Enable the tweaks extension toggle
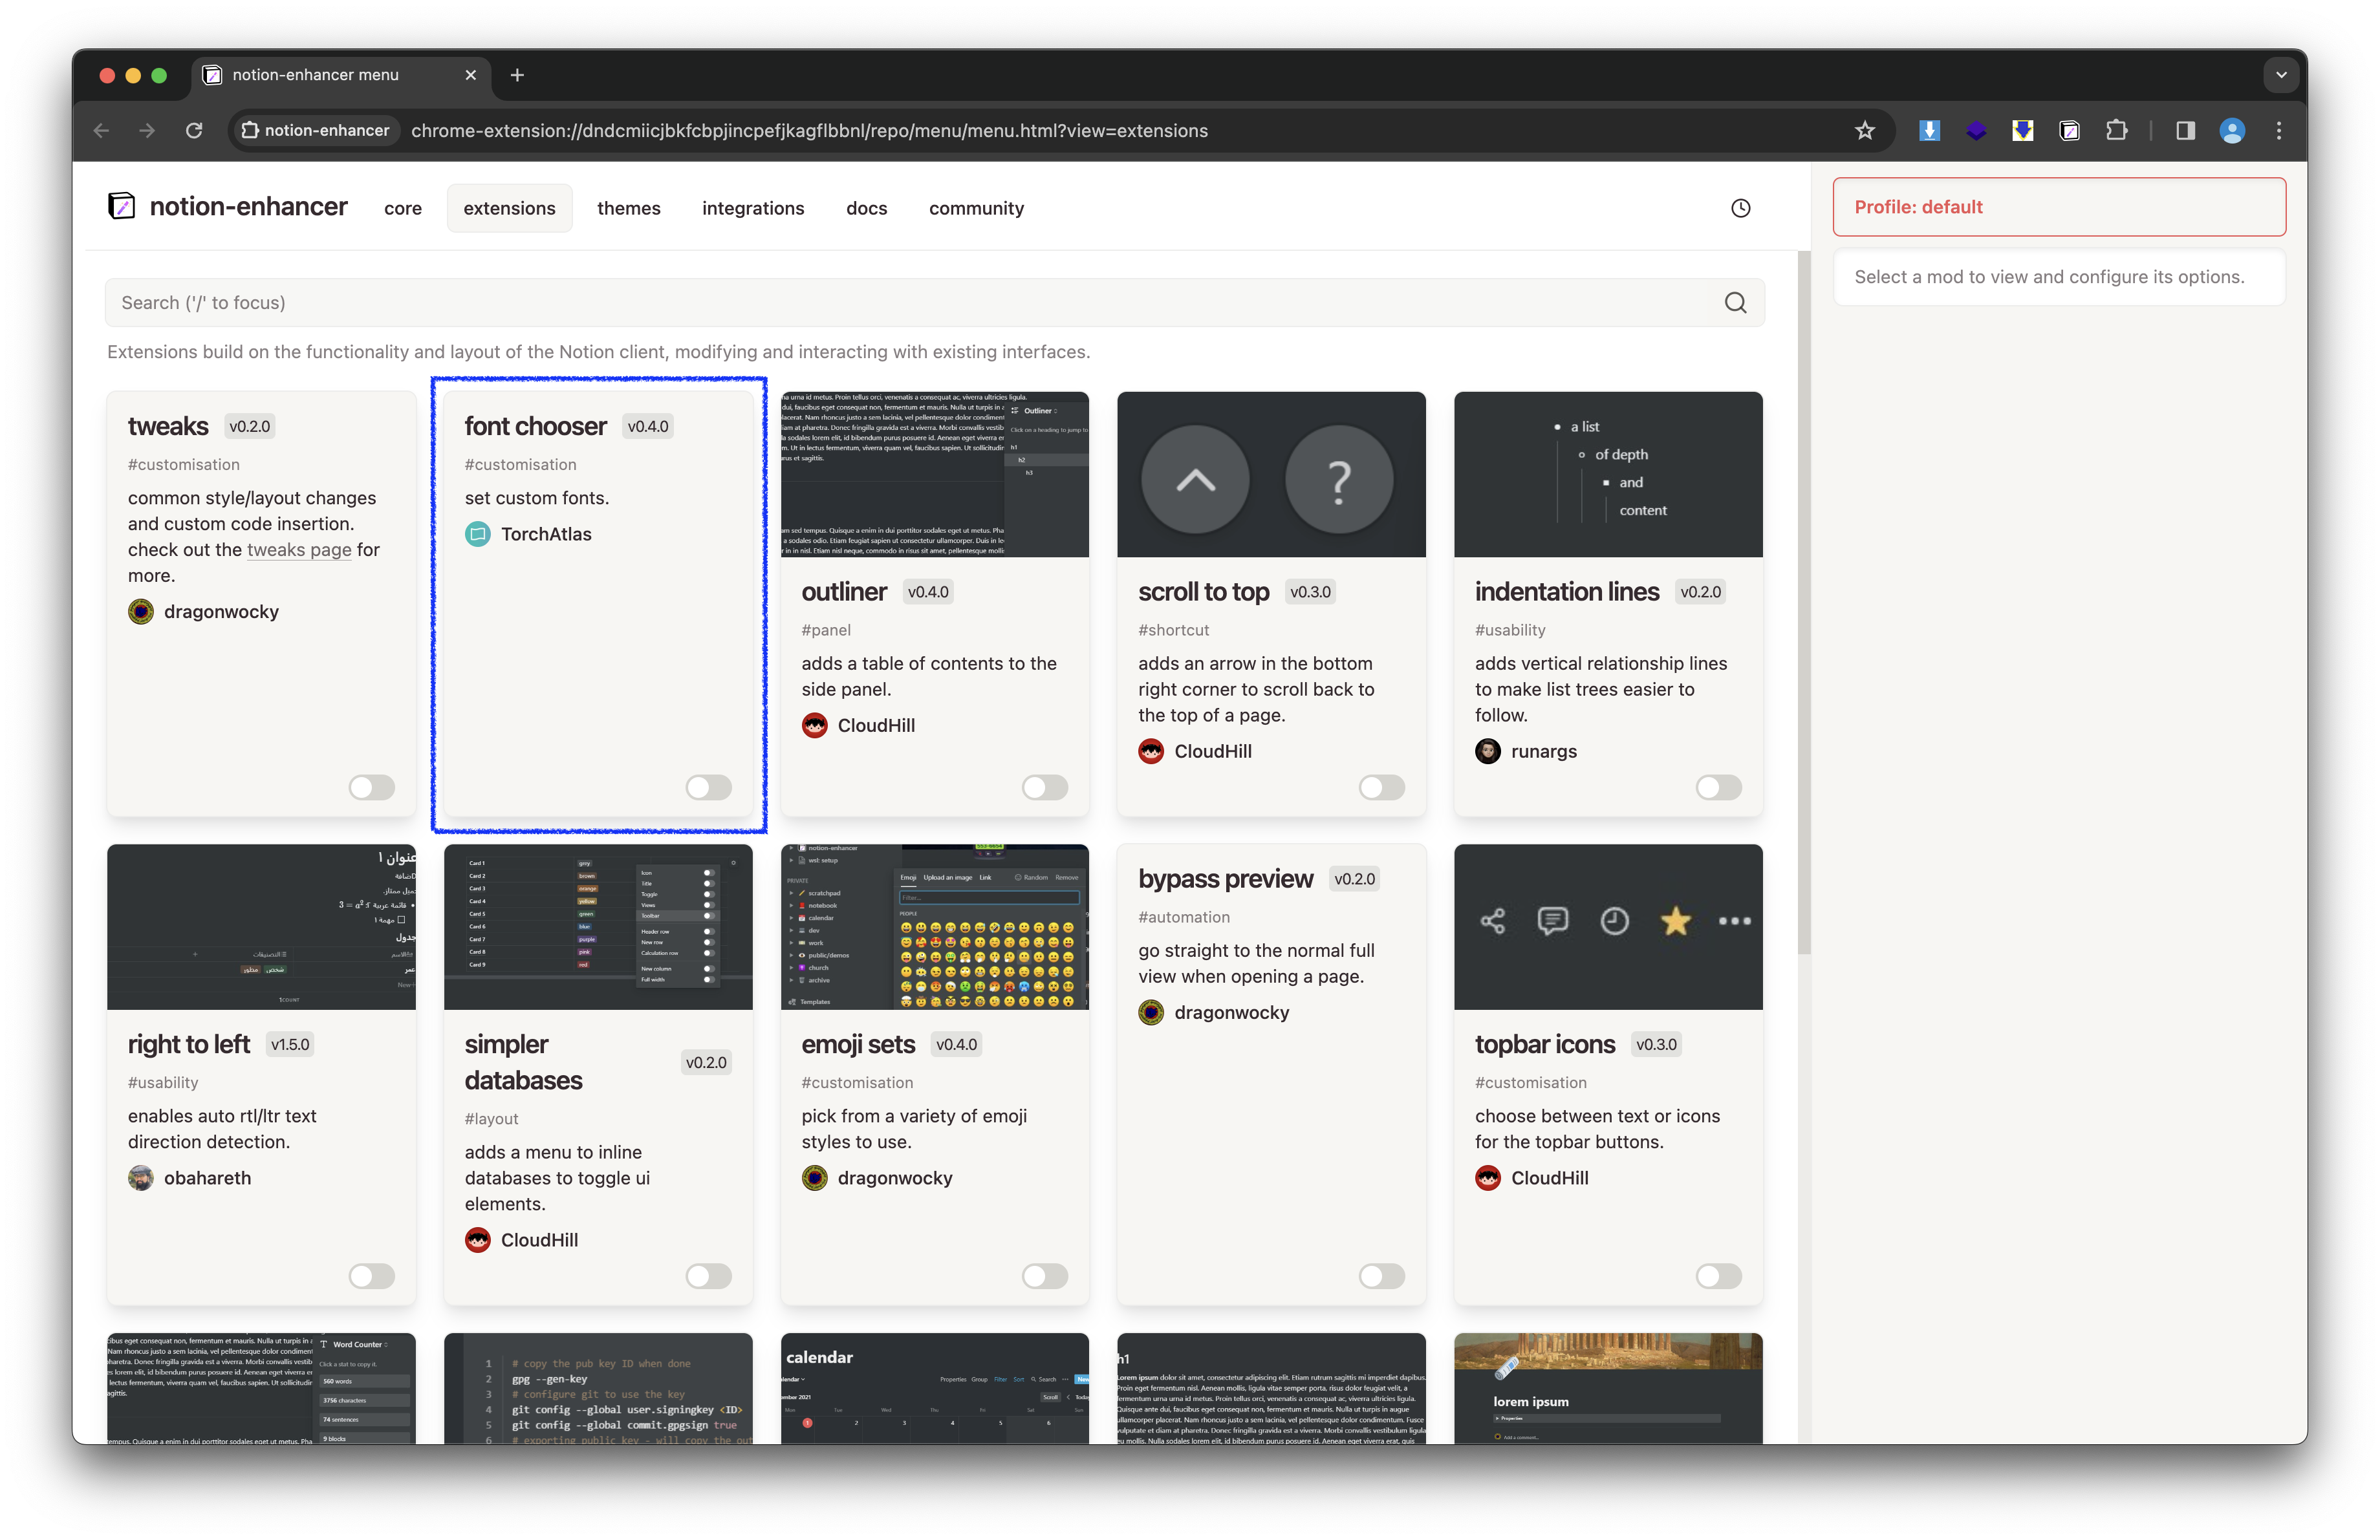 point(371,787)
